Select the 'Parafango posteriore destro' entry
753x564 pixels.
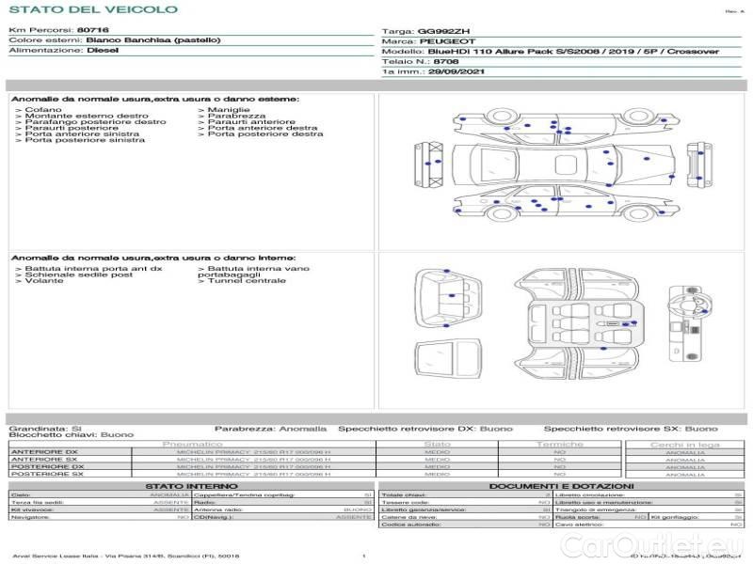(96, 122)
